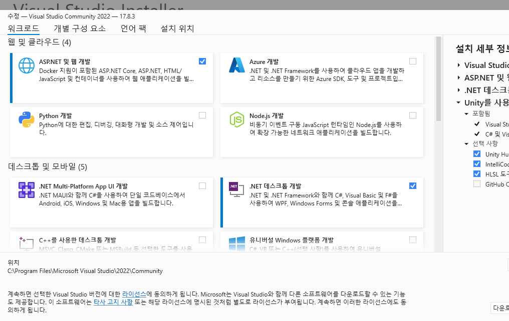Select the Node.js 개발 card title
Viewport: 509px width, 321px height.
(x=267, y=115)
